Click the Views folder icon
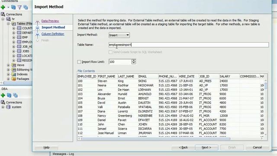 pyautogui.click(x=14, y=65)
